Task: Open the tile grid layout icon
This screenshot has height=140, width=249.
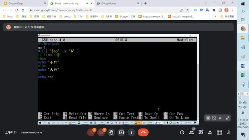Action: pyautogui.click(x=219, y=132)
